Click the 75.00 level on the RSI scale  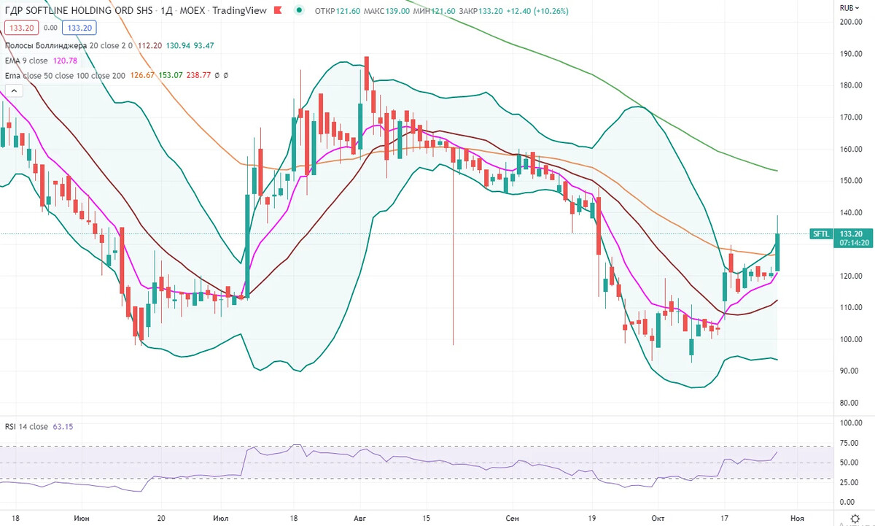point(849,443)
